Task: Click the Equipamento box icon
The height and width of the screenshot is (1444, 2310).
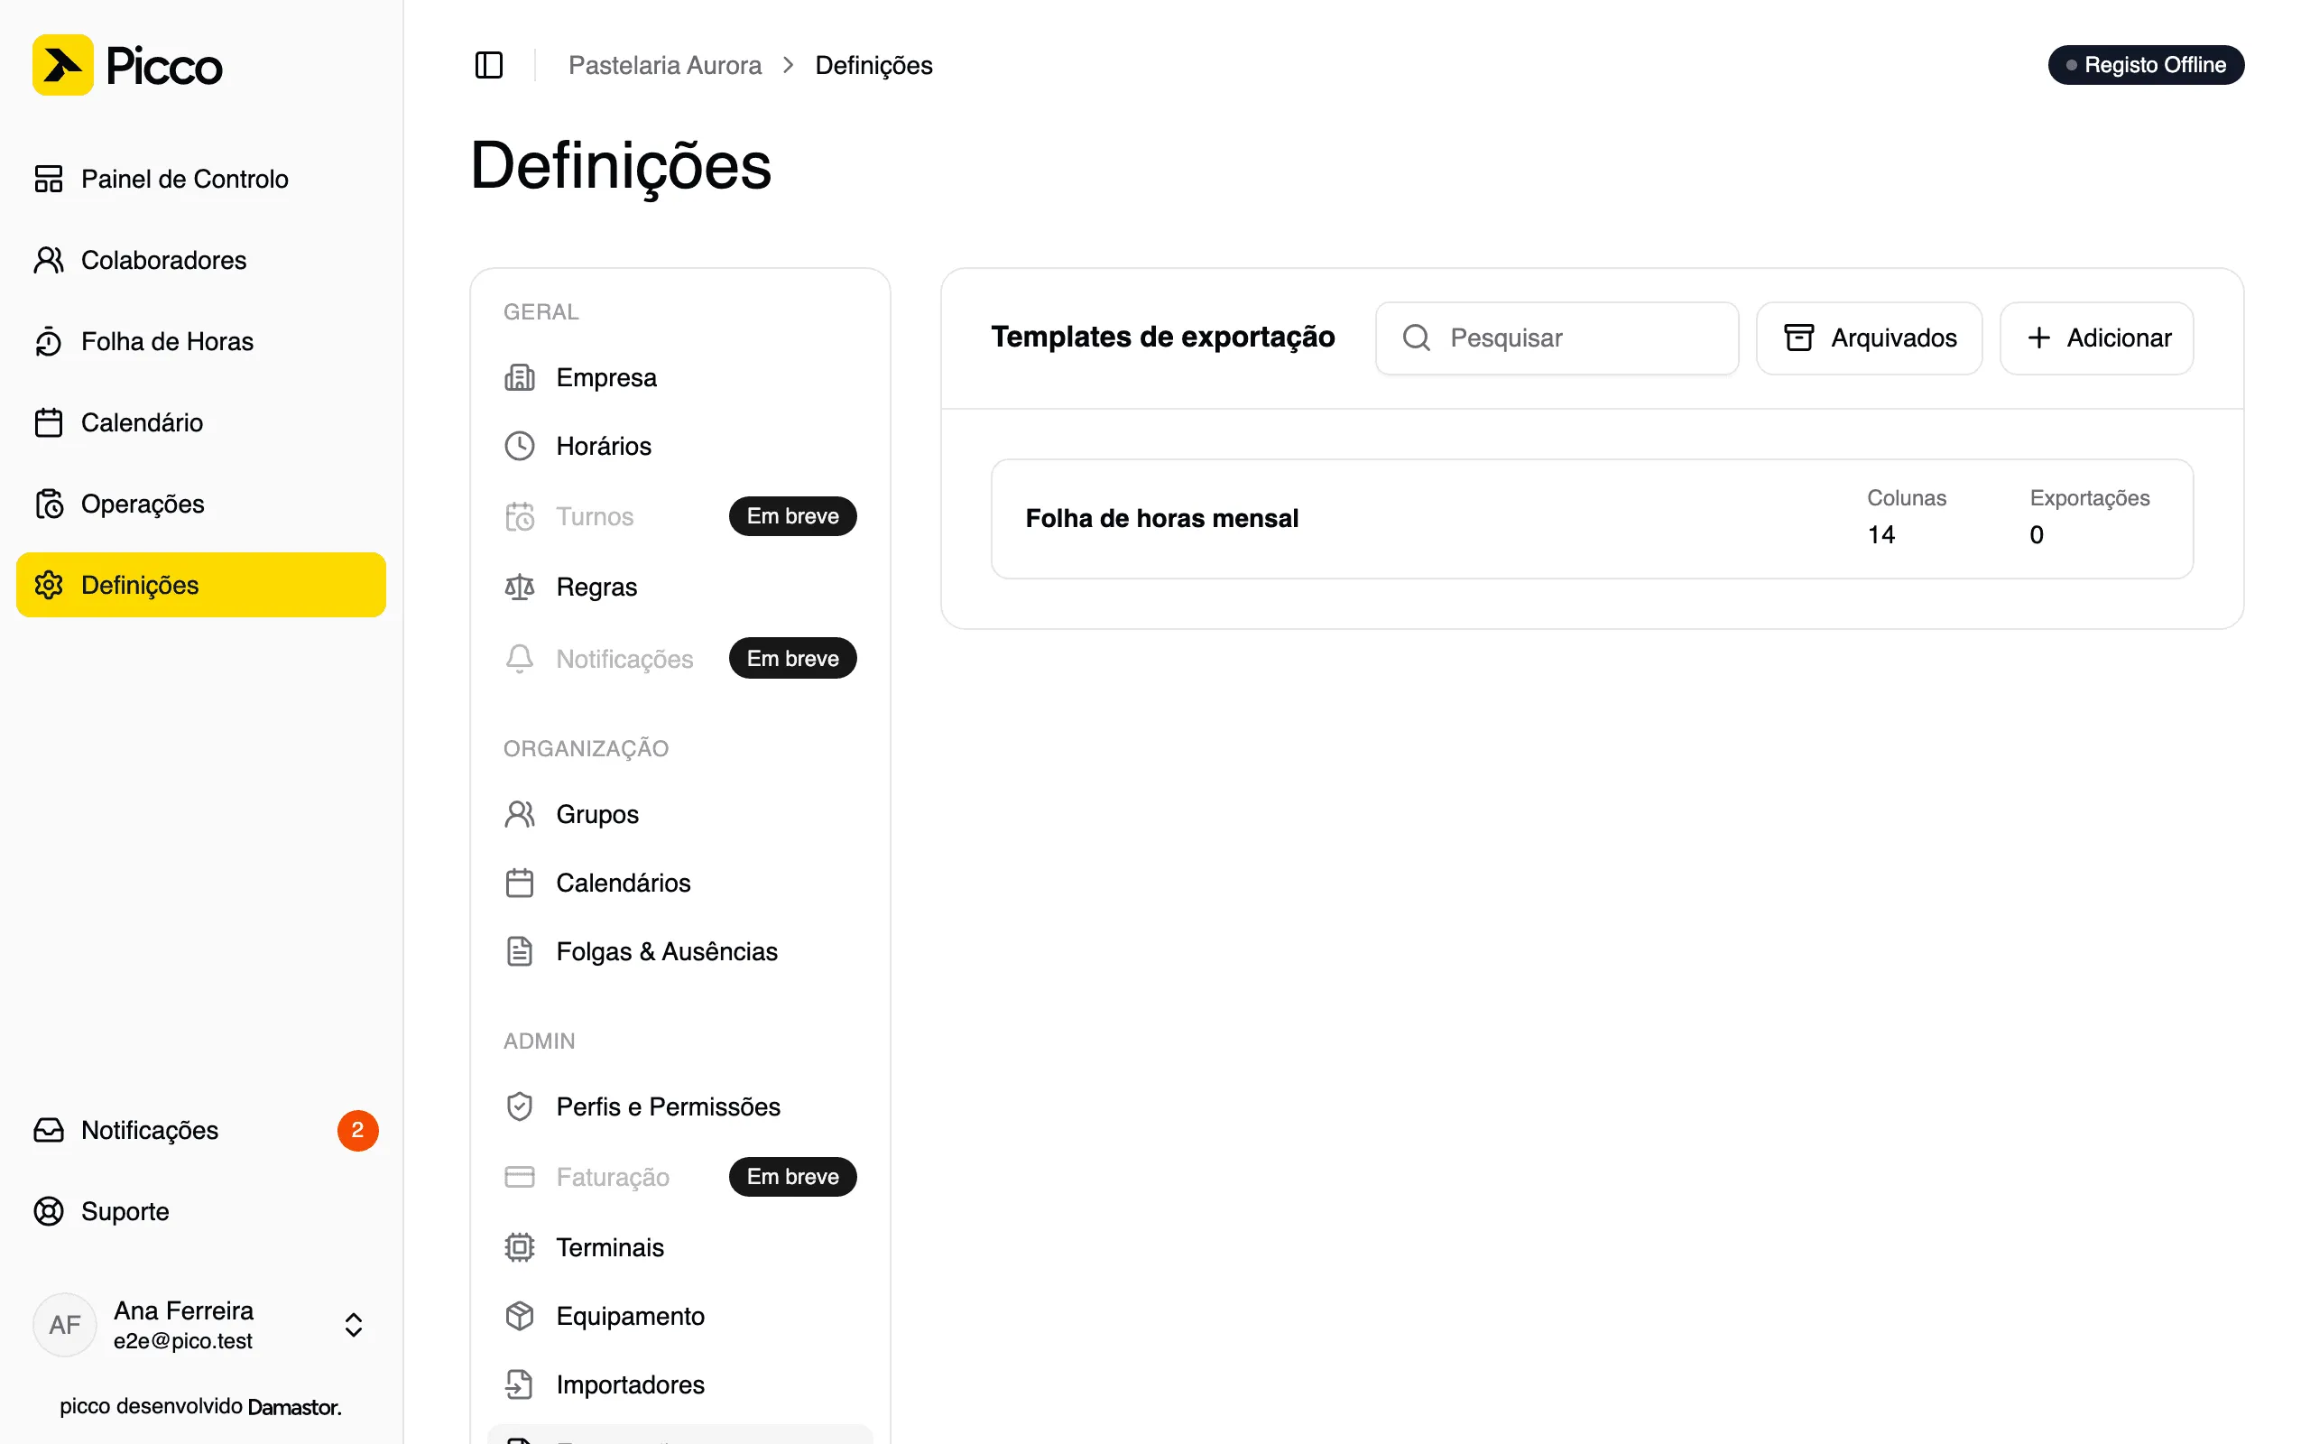Action: 519,1316
